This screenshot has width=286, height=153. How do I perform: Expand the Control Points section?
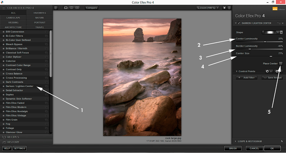(x=236, y=71)
